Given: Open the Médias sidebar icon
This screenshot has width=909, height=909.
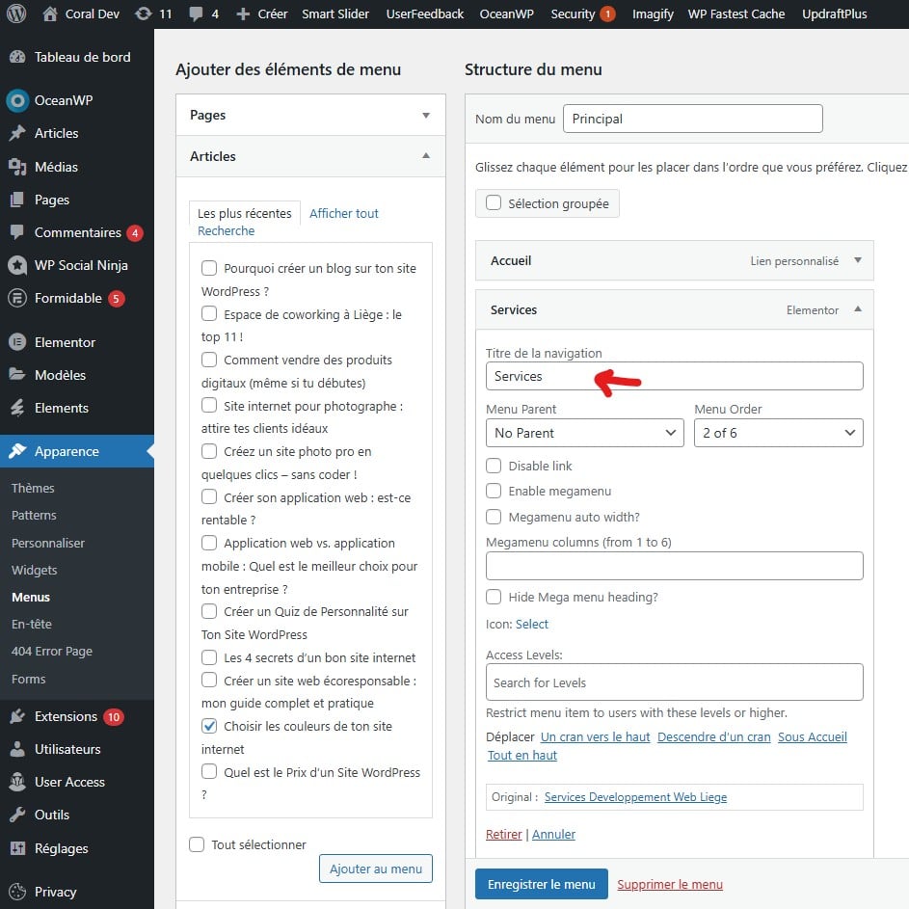Looking at the screenshot, I should click(17, 167).
